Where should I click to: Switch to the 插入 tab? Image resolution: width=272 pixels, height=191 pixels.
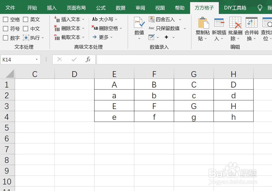click(52, 8)
